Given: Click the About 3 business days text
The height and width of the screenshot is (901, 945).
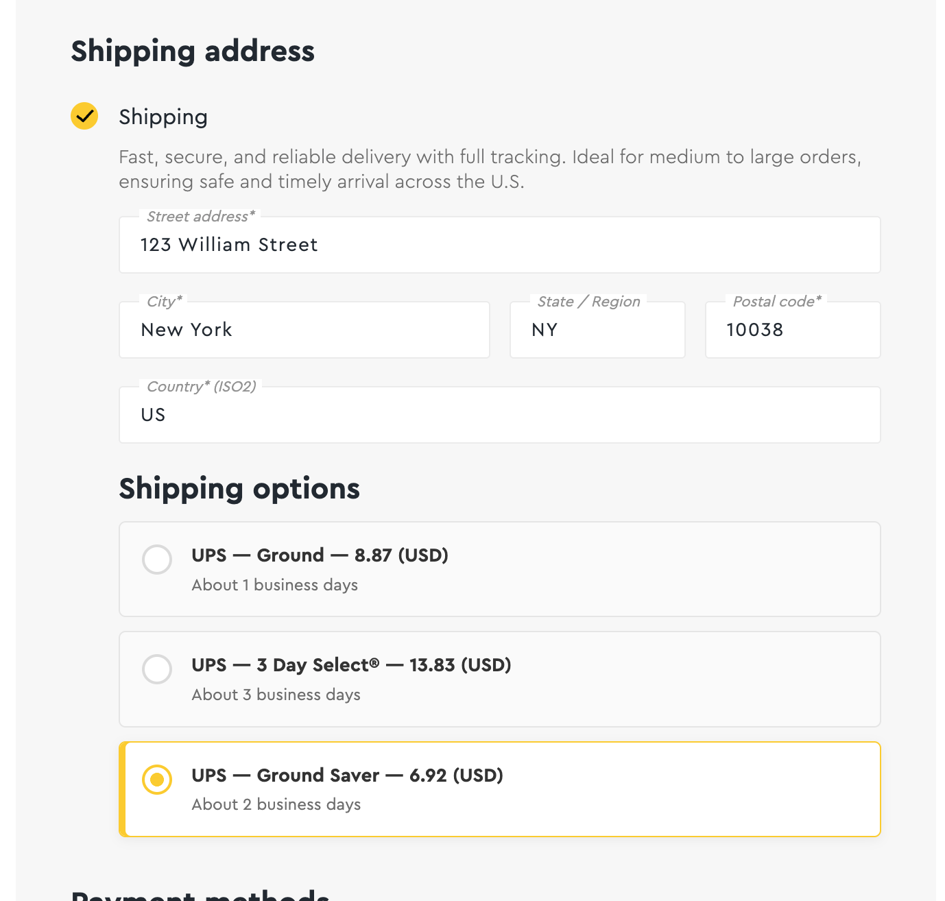Looking at the screenshot, I should 276,695.
